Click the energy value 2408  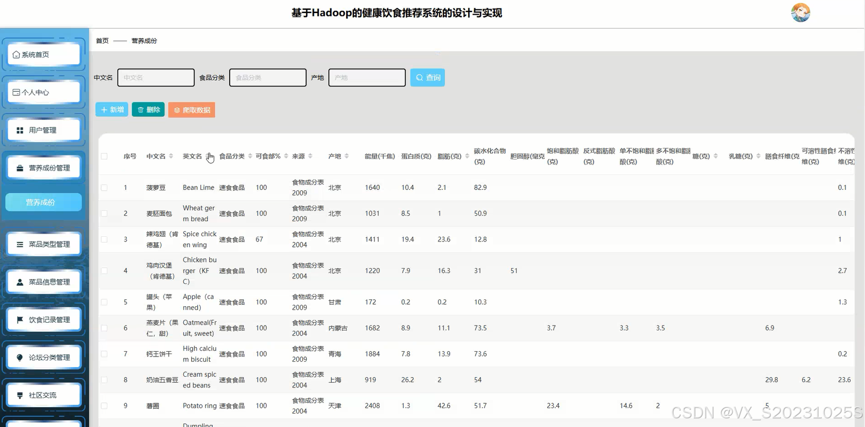[372, 406]
